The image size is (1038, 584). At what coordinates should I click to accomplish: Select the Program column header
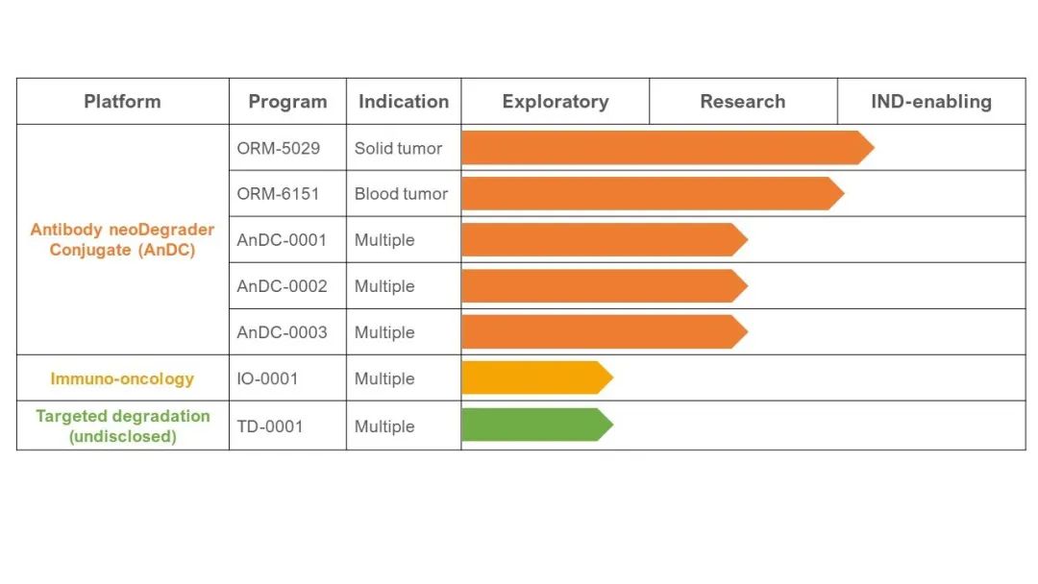click(x=287, y=101)
